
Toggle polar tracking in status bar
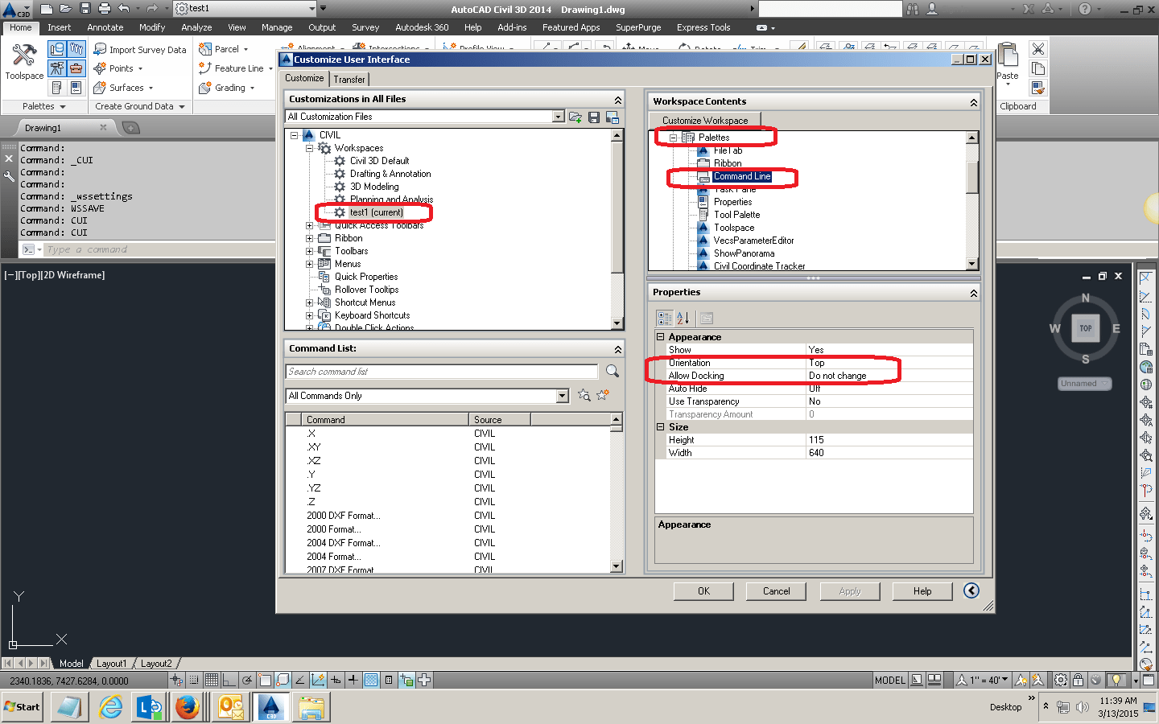247,680
